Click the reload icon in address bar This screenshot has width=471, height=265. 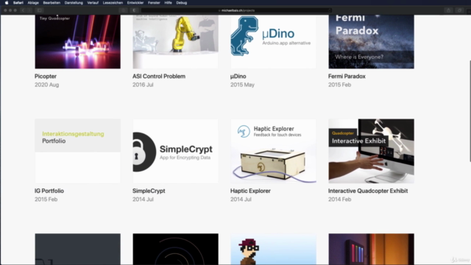pos(329,10)
